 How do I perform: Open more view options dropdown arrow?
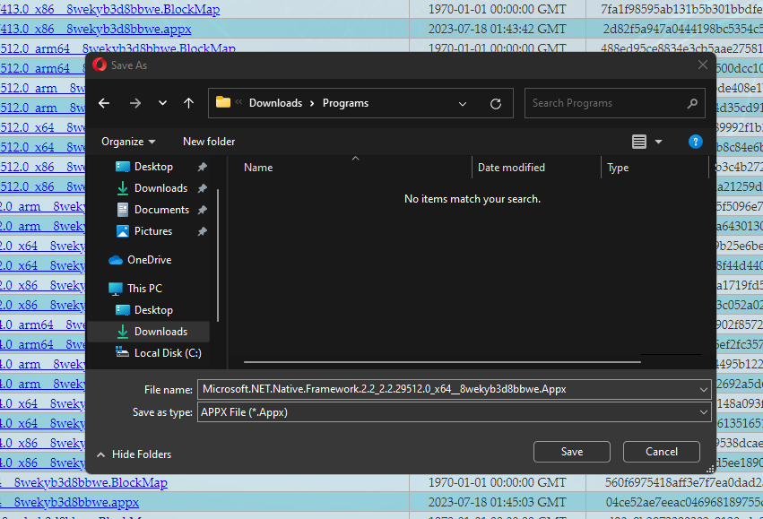tap(658, 142)
